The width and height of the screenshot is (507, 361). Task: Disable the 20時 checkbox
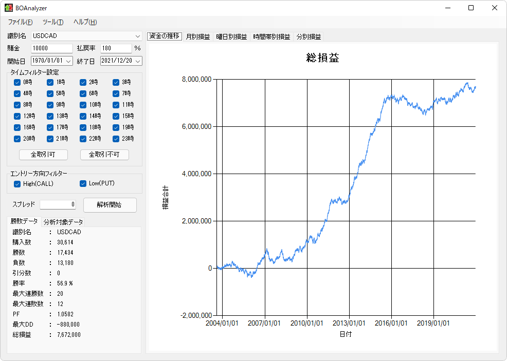(17, 139)
